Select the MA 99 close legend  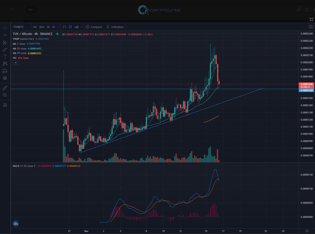click(x=27, y=53)
